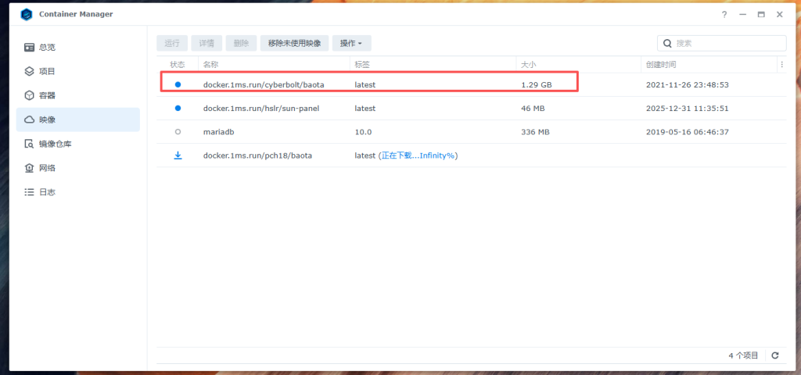
Task: Go to the 镜像仓库 section
Action: tap(78, 144)
